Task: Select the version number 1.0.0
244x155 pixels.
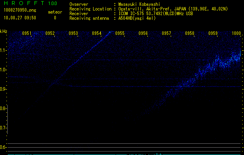Action: (53, 3)
